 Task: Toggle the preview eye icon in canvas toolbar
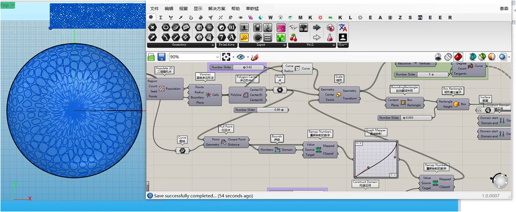[x=241, y=57]
